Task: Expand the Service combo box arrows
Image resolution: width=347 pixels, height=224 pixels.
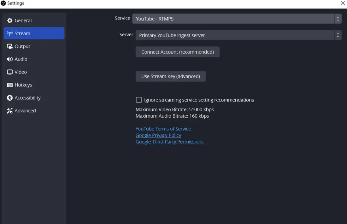Action: coord(338,19)
